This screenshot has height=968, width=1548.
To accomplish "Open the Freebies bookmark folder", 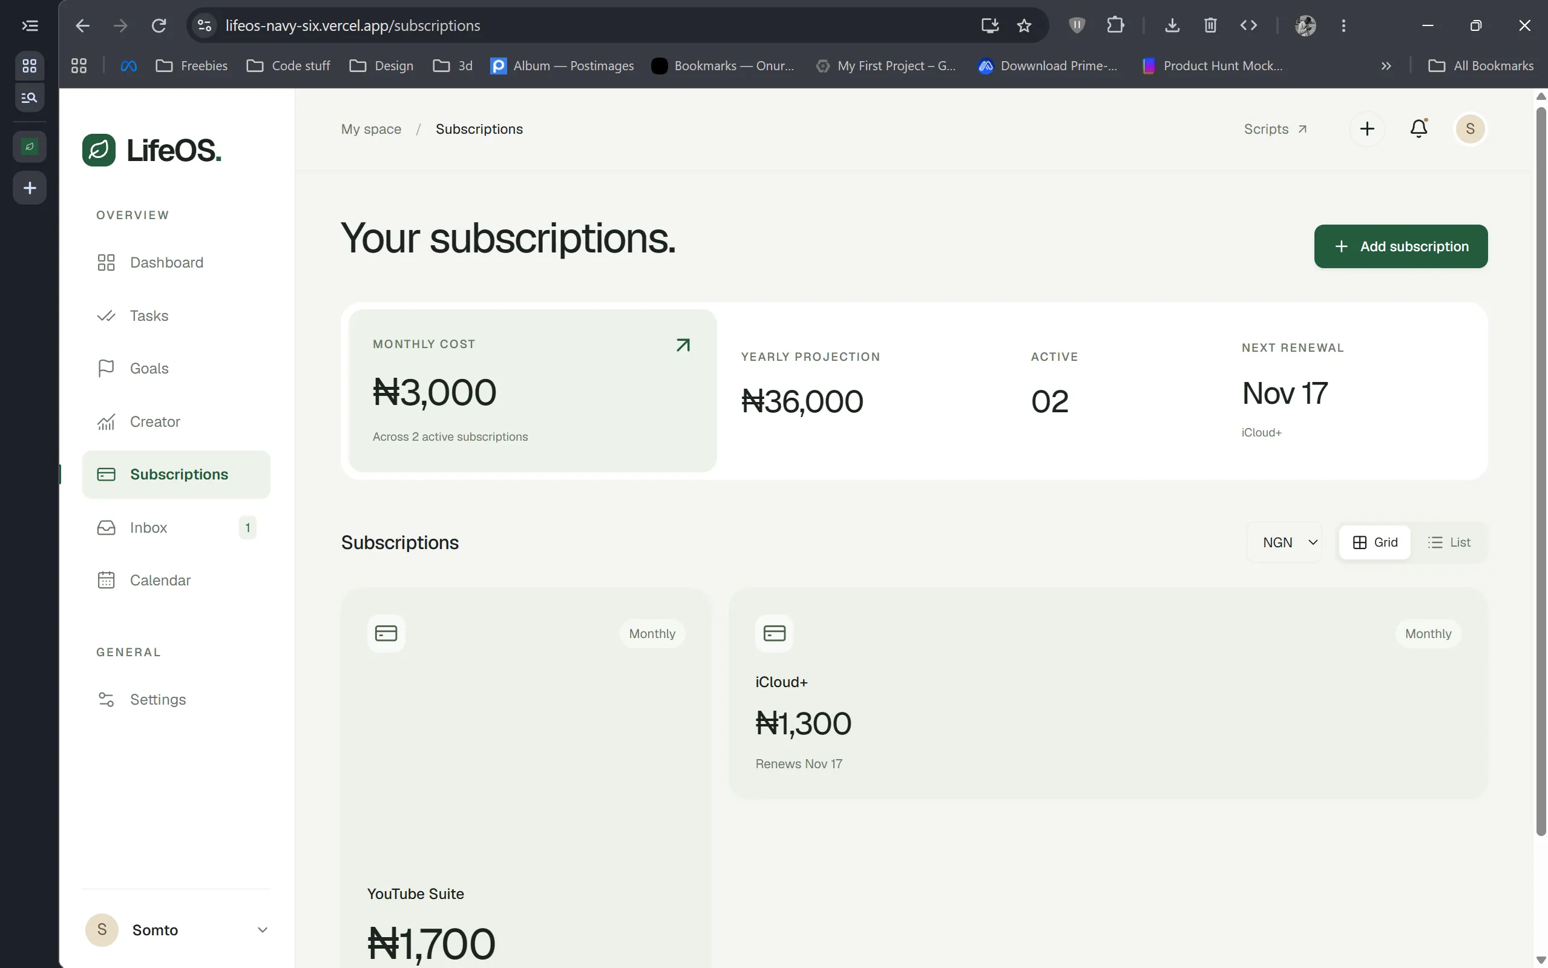I will 191,66.
